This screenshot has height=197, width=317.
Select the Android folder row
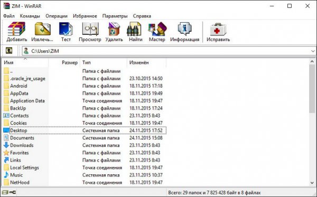tap(85, 86)
